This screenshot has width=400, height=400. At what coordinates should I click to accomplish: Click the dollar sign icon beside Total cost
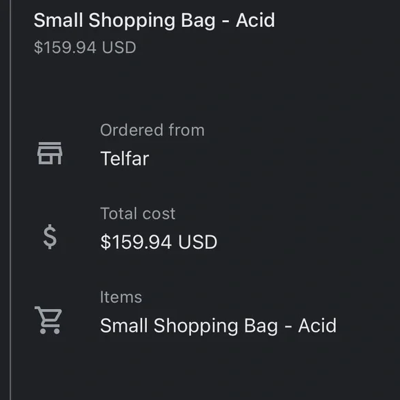point(50,237)
